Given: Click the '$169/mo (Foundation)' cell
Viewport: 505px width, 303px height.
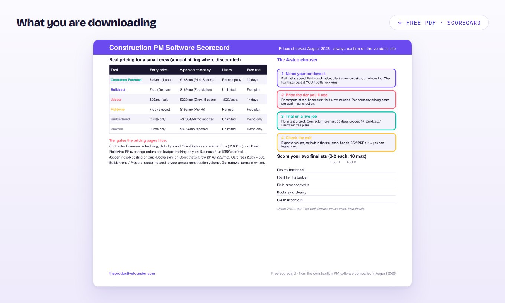Looking at the screenshot, I should click(x=196, y=89).
